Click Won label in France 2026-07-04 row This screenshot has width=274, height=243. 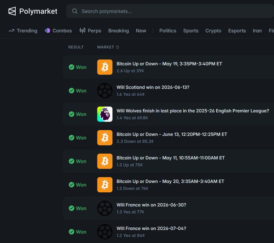(81, 232)
